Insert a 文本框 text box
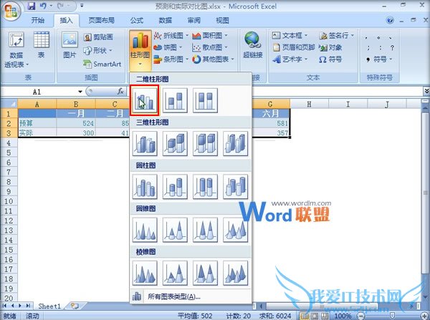Screen dimensions: 430x320 pos(290,35)
